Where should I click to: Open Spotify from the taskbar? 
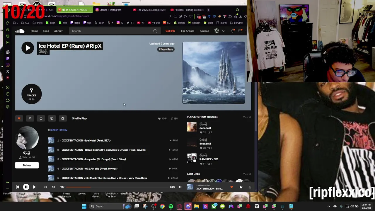[171, 206]
